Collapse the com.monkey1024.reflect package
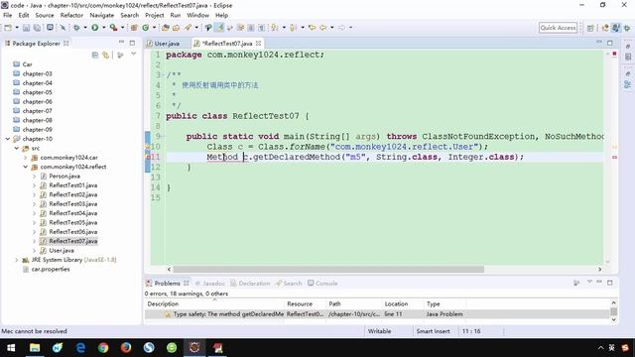The height and width of the screenshot is (357, 635). click(x=26, y=167)
